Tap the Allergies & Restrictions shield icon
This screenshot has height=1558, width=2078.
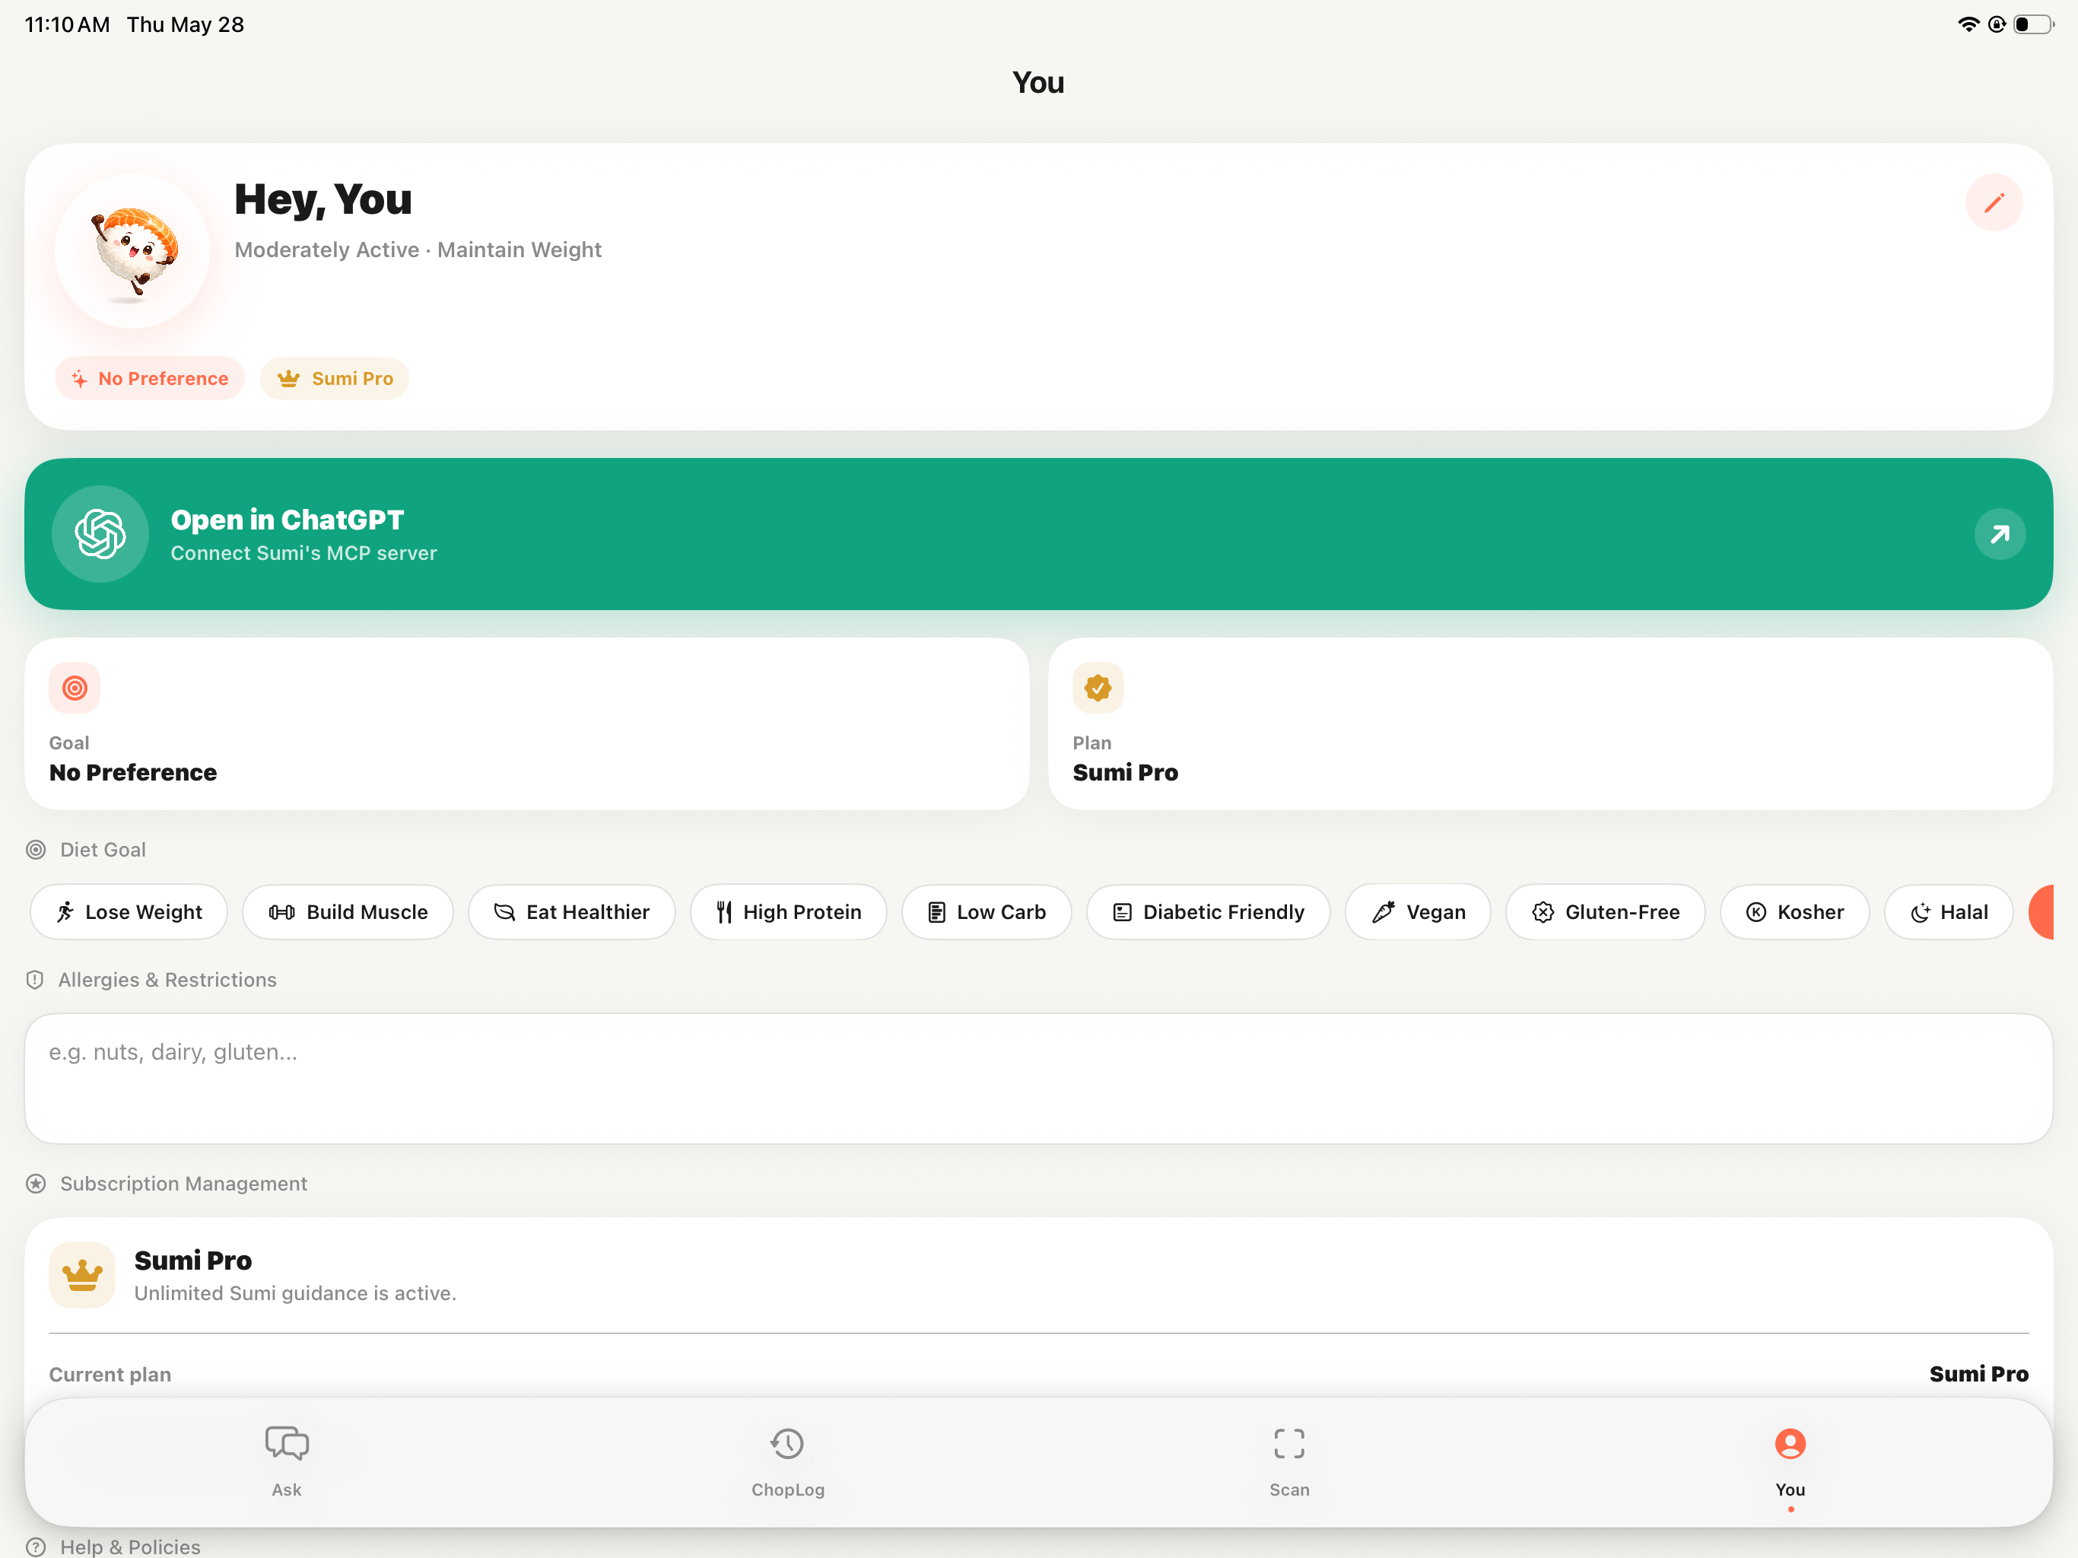[x=35, y=979]
